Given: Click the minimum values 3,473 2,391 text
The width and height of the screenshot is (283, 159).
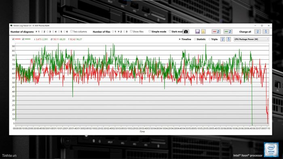Looking at the screenshot, I should [41, 39].
